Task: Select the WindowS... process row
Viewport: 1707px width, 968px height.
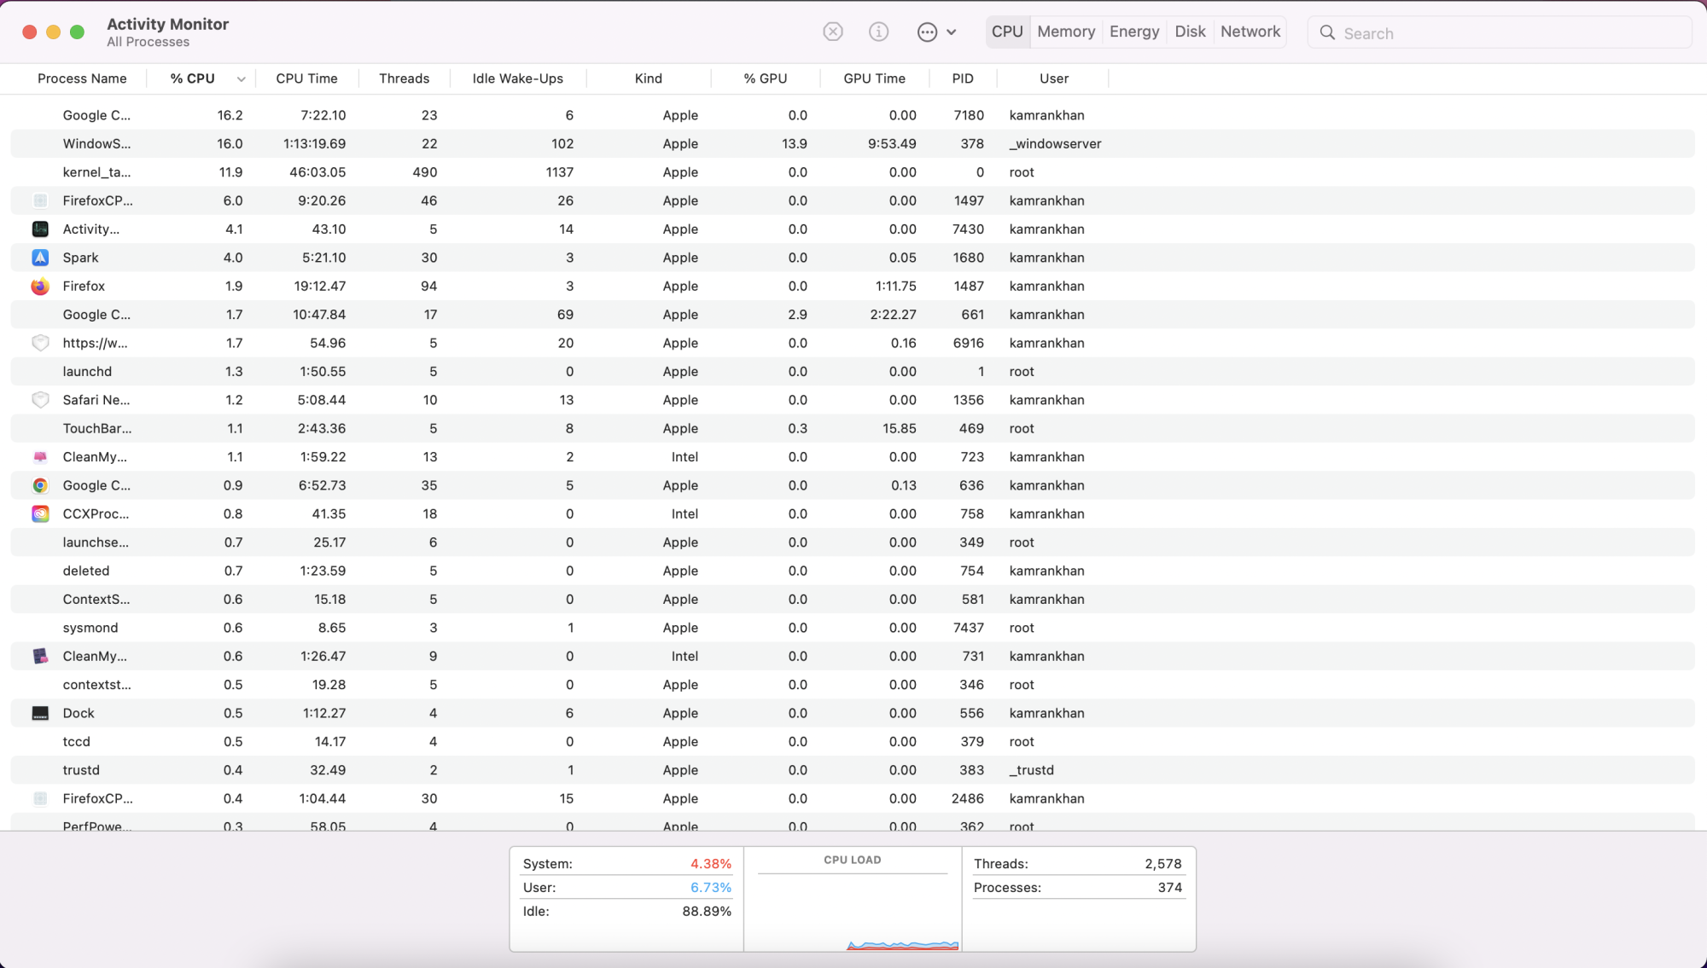Action: click(x=853, y=143)
